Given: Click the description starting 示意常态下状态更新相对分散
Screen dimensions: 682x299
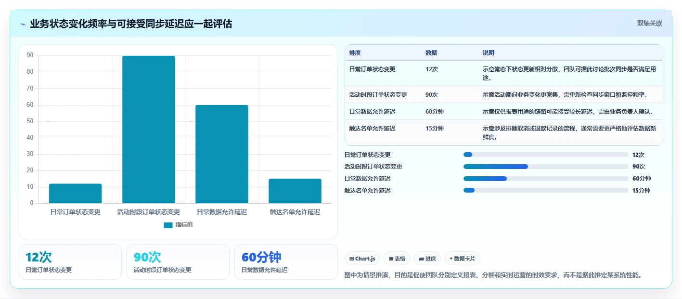Looking at the screenshot, I should click(x=569, y=73).
